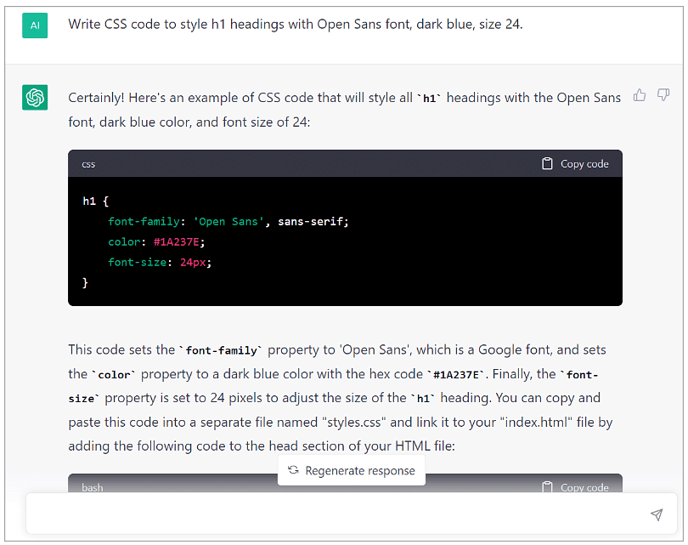Click the send message paper plane icon

(x=657, y=514)
